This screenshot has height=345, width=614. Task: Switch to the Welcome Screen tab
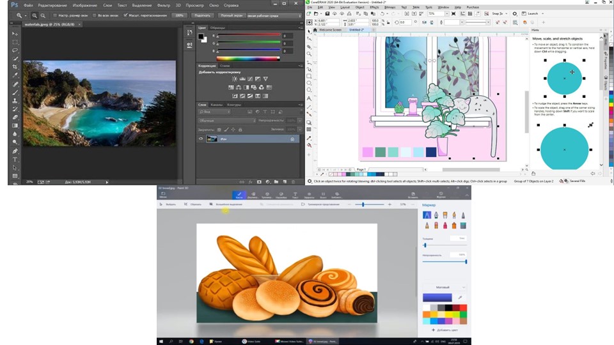pos(331,29)
